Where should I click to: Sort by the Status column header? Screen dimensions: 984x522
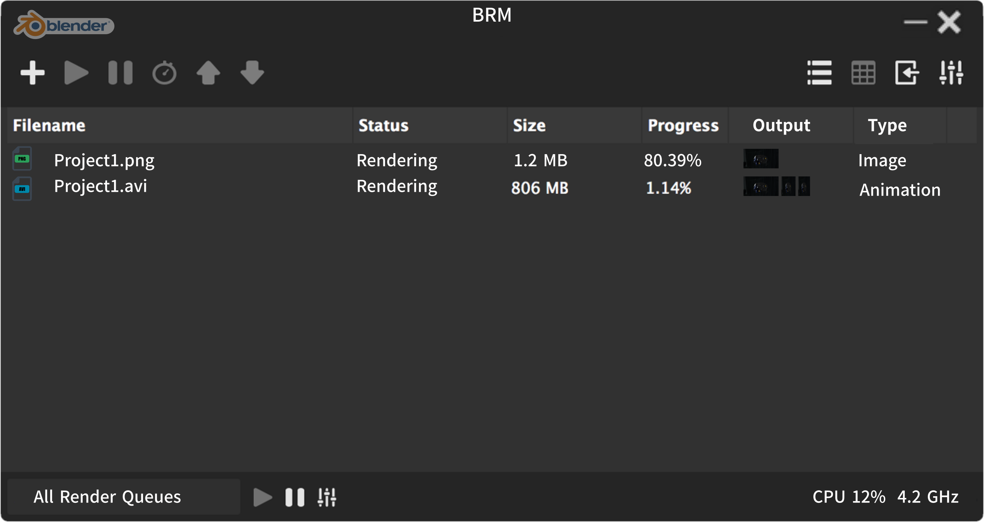point(430,125)
